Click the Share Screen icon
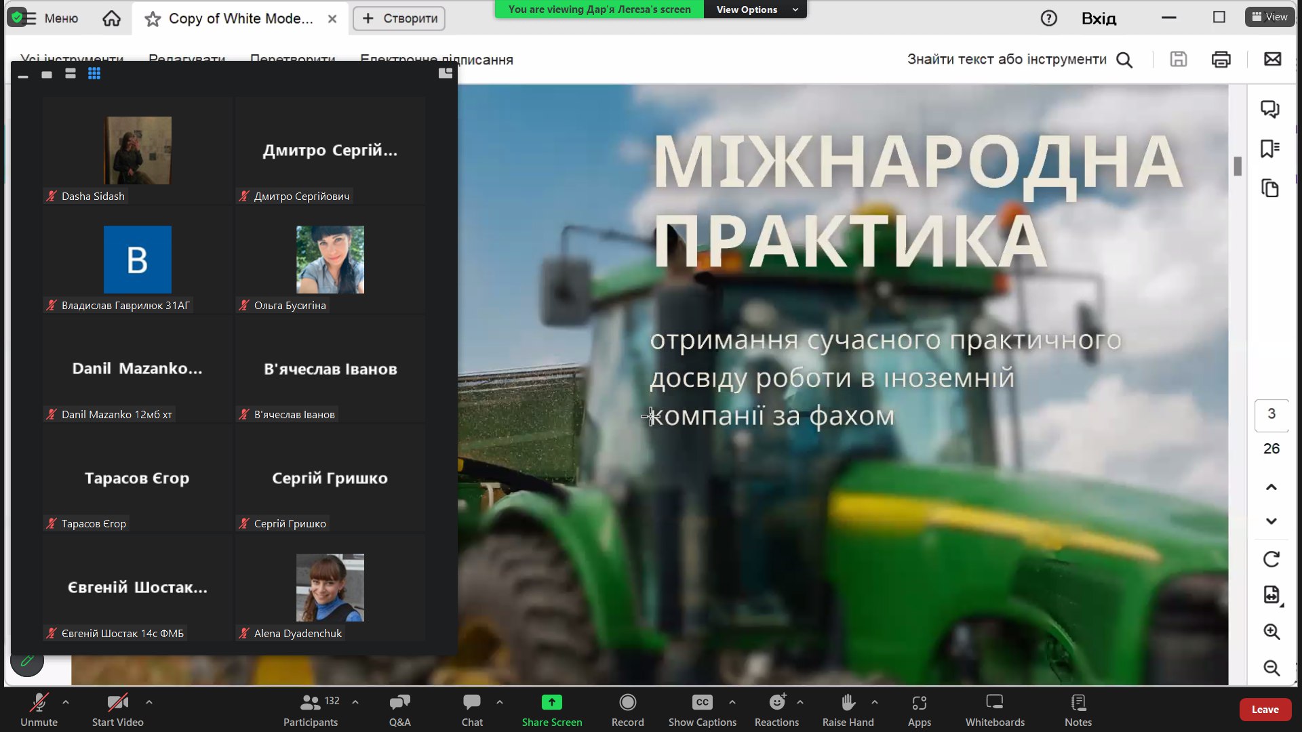The image size is (1302, 732). click(551, 703)
